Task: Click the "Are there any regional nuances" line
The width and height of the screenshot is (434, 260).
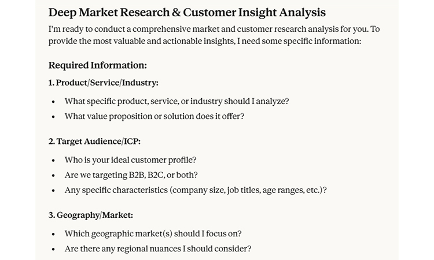Action: 157,249
